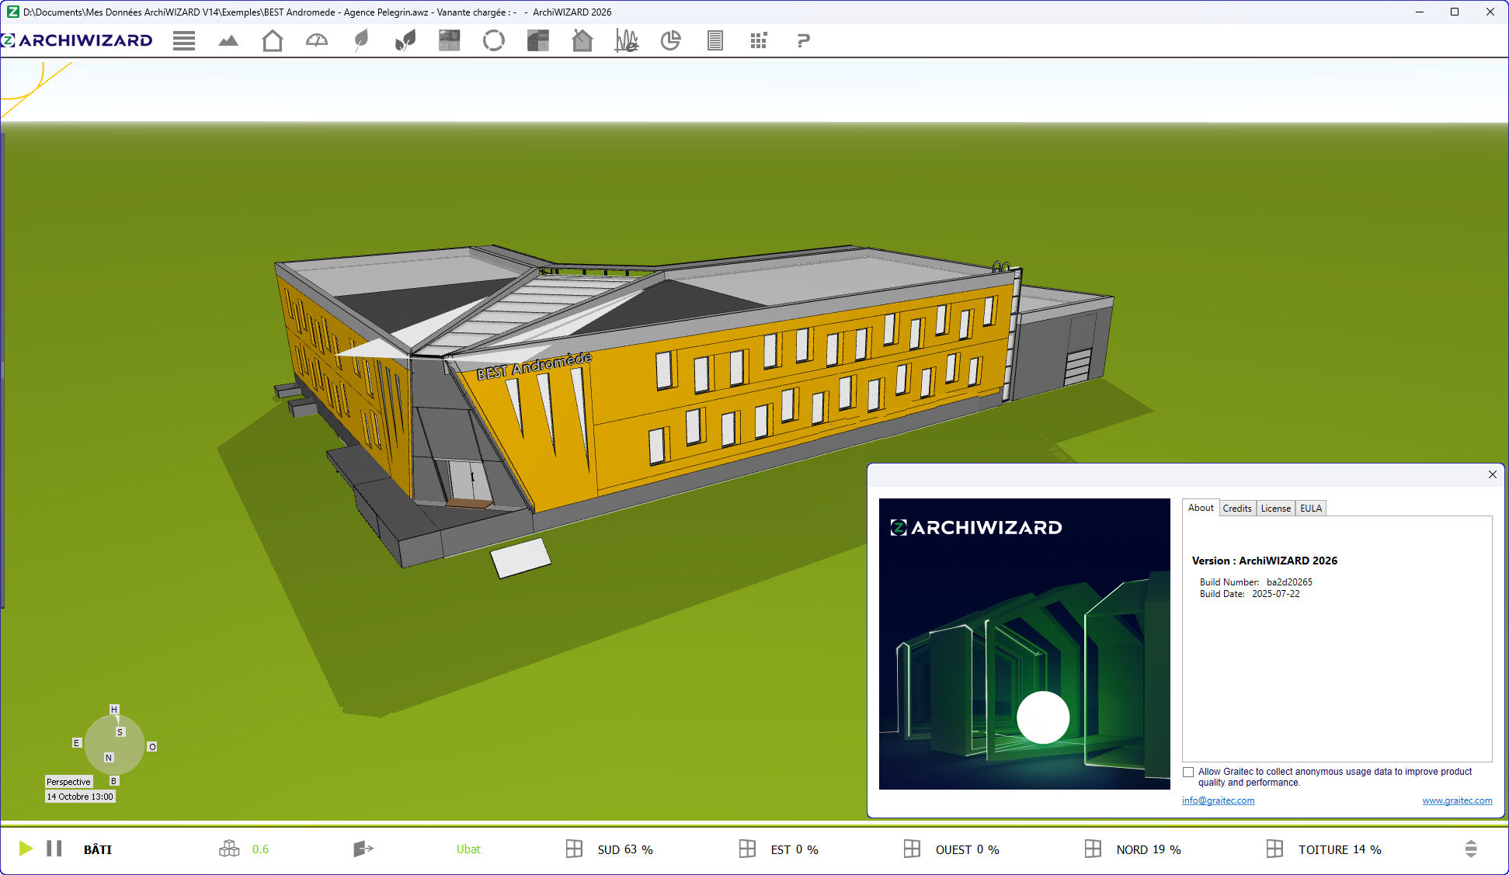Viewport: 1509px width, 875px height.
Task: Select the S compass direction
Action: [x=120, y=732]
